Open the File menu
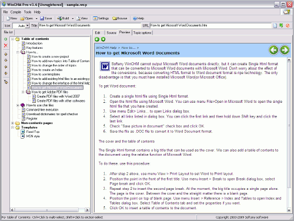This screenshot has height=221, width=294. click(x=5, y=12)
